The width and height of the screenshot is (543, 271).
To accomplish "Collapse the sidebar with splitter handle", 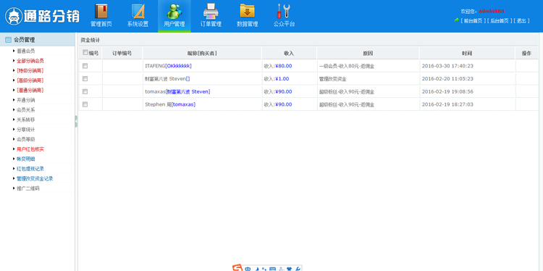I will coord(76,121).
